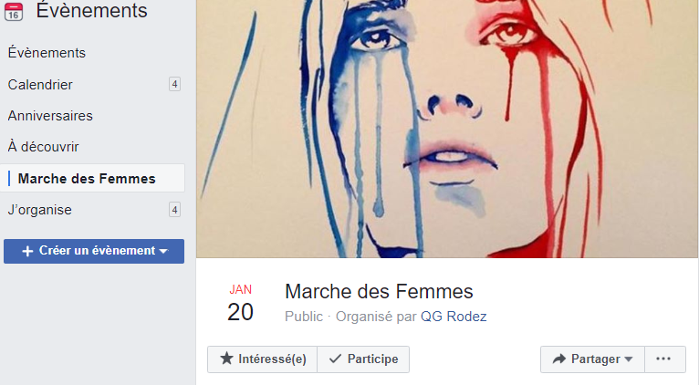Click the J'organise count badge
Image resolution: width=699 pixels, height=385 pixels.
[174, 210]
